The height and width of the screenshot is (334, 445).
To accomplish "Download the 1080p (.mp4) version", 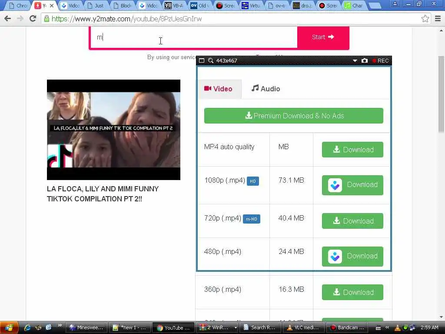I will click(352, 185).
